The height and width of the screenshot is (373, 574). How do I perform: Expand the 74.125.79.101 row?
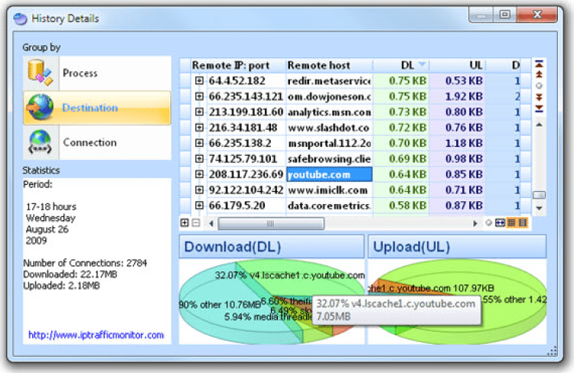(x=199, y=159)
